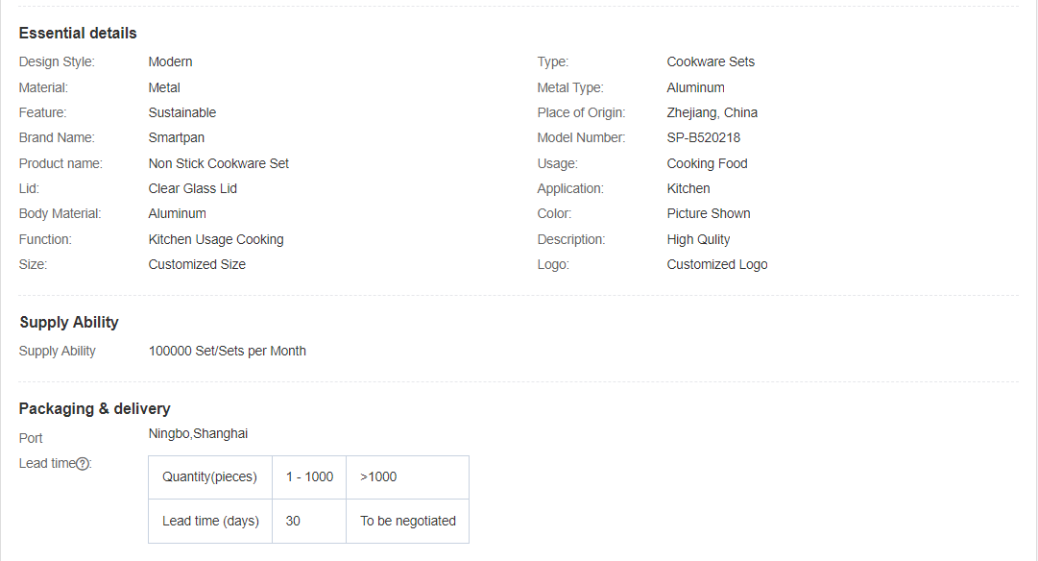Click the Customized Logo value

716,265
